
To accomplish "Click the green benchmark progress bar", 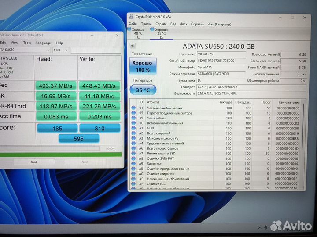I will (x=61, y=154).
